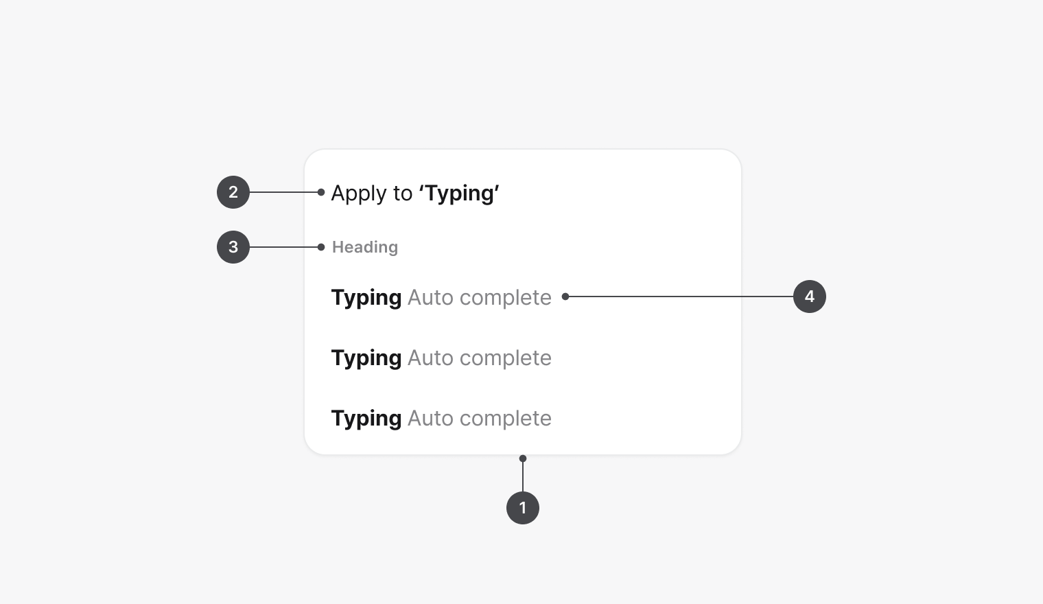Click the dot marker beside "Apply to" row
Viewport: 1043px width, 604px height.
pos(321,192)
